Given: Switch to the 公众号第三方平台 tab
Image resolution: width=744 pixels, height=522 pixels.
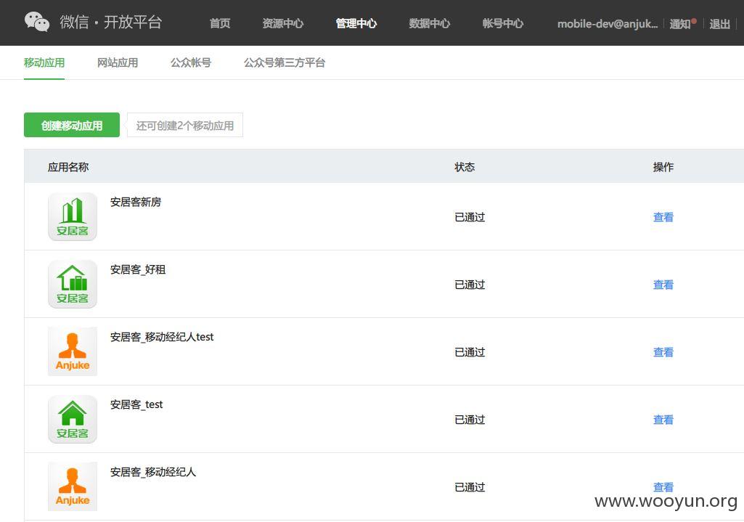Looking at the screenshot, I should click(x=285, y=62).
